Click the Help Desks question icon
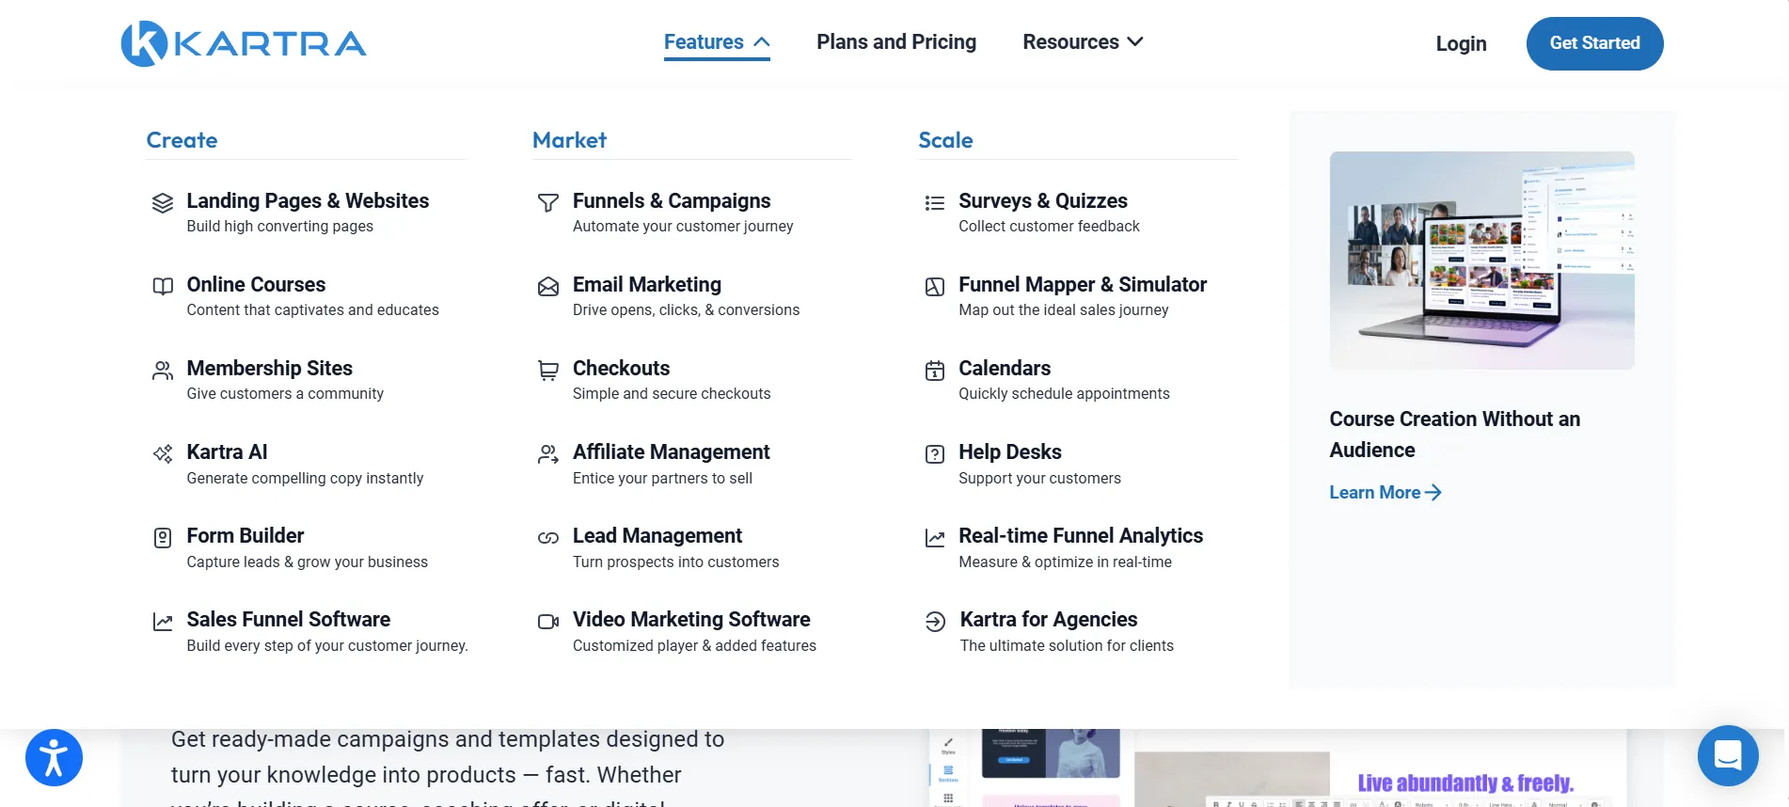Viewport: 1789px width, 807px height. [935, 453]
